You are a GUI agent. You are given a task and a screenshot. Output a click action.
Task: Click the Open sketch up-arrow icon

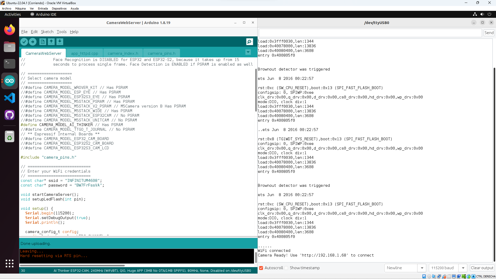tap(51, 42)
